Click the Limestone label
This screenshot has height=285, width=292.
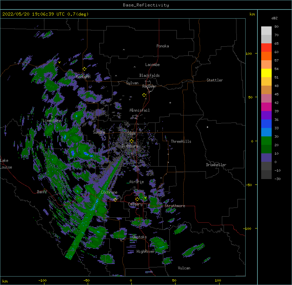click(x=52, y=120)
